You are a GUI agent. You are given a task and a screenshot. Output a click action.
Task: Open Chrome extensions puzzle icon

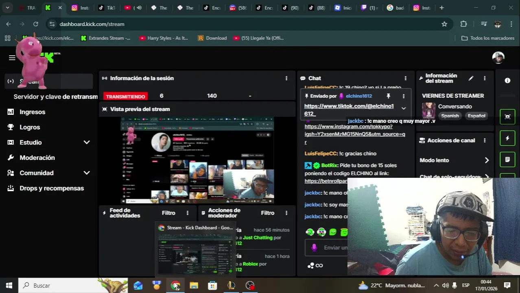(463, 24)
